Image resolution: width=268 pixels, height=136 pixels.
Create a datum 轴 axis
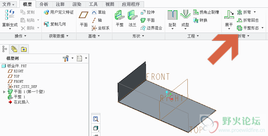pyautogui.click(x=97, y=20)
